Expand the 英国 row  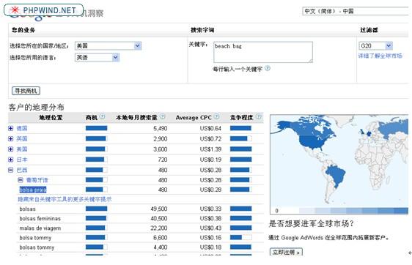tap(10, 139)
